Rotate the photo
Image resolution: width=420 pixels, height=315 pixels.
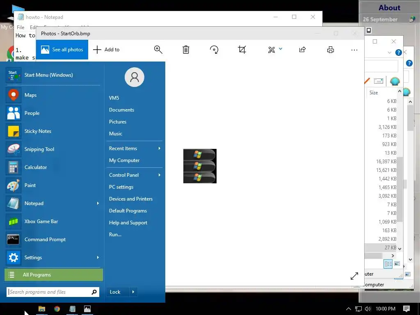(214, 50)
